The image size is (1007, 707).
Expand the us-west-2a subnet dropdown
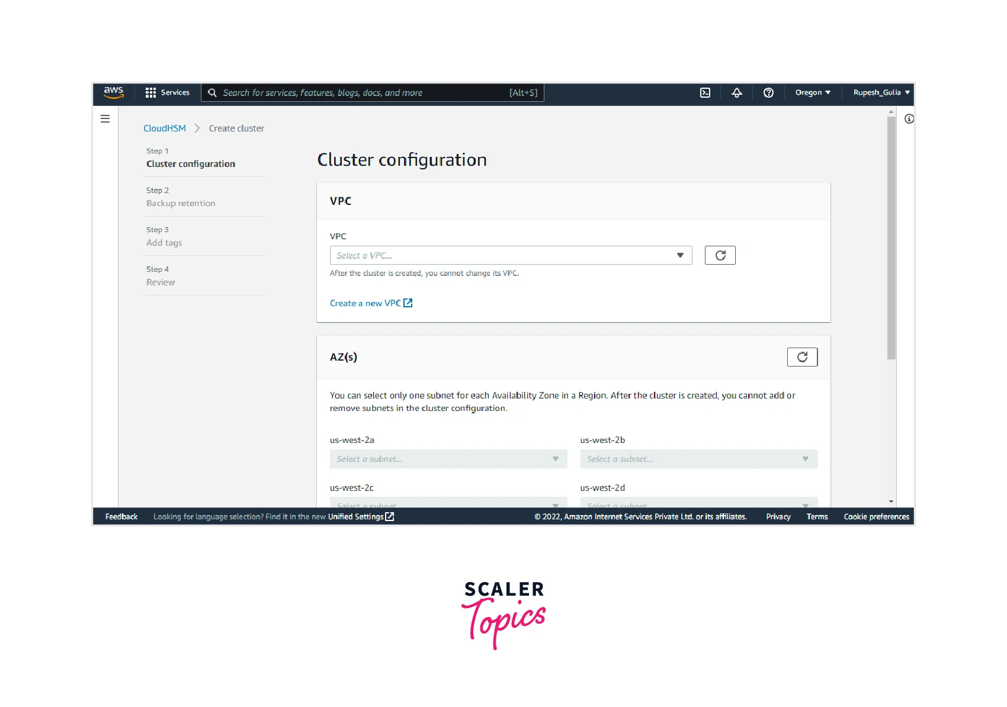tap(448, 459)
